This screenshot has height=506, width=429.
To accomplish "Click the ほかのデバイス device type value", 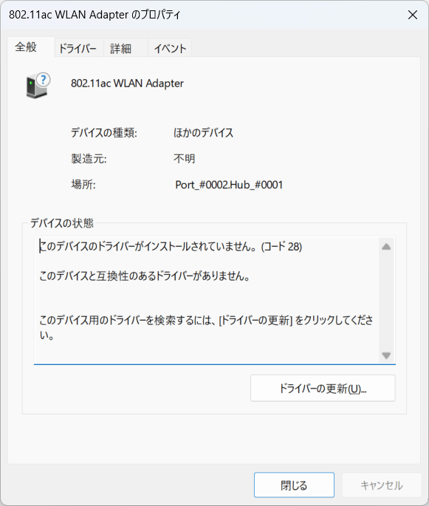I will [203, 133].
